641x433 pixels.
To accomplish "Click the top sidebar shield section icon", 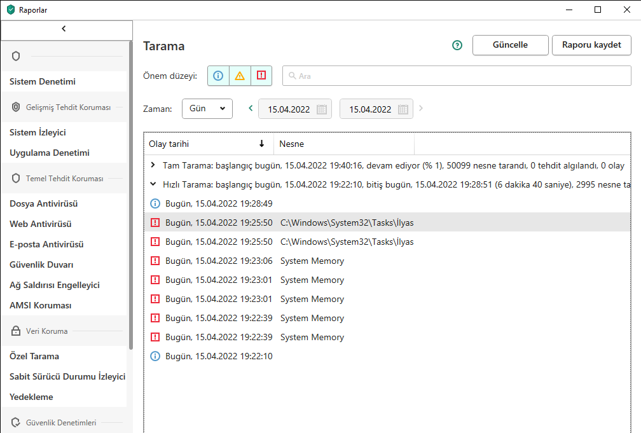I will 16,56.
